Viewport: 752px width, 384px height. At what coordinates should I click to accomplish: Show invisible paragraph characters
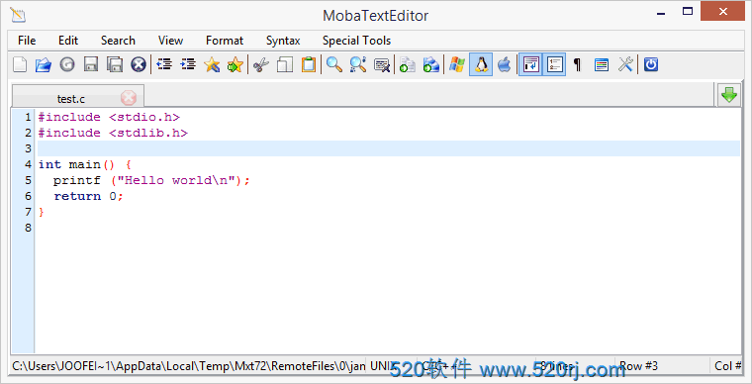578,64
